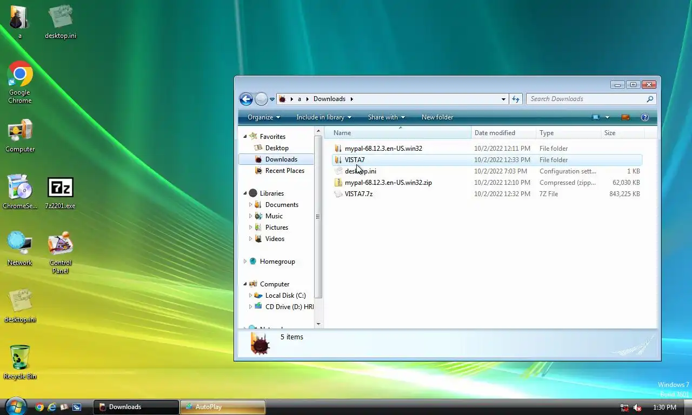
Task: Select the Videos library
Action: [x=275, y=239]
